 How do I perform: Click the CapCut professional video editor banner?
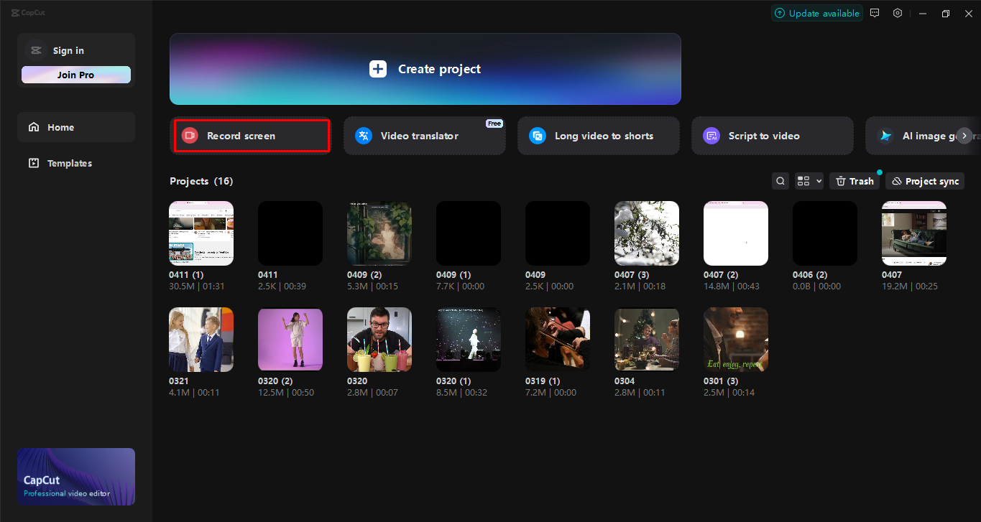tap(75, 476)
